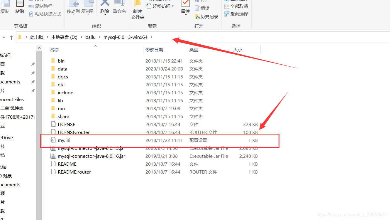The image size is (390, 220).
Task: Click the date 2018/11/22 11:11
Action: pos(164,140)
